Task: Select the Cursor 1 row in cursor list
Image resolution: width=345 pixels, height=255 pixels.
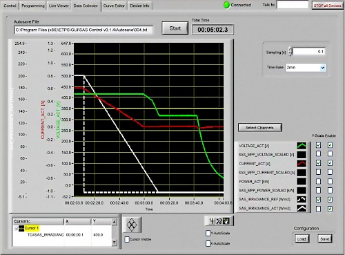Action: (32, 228)
